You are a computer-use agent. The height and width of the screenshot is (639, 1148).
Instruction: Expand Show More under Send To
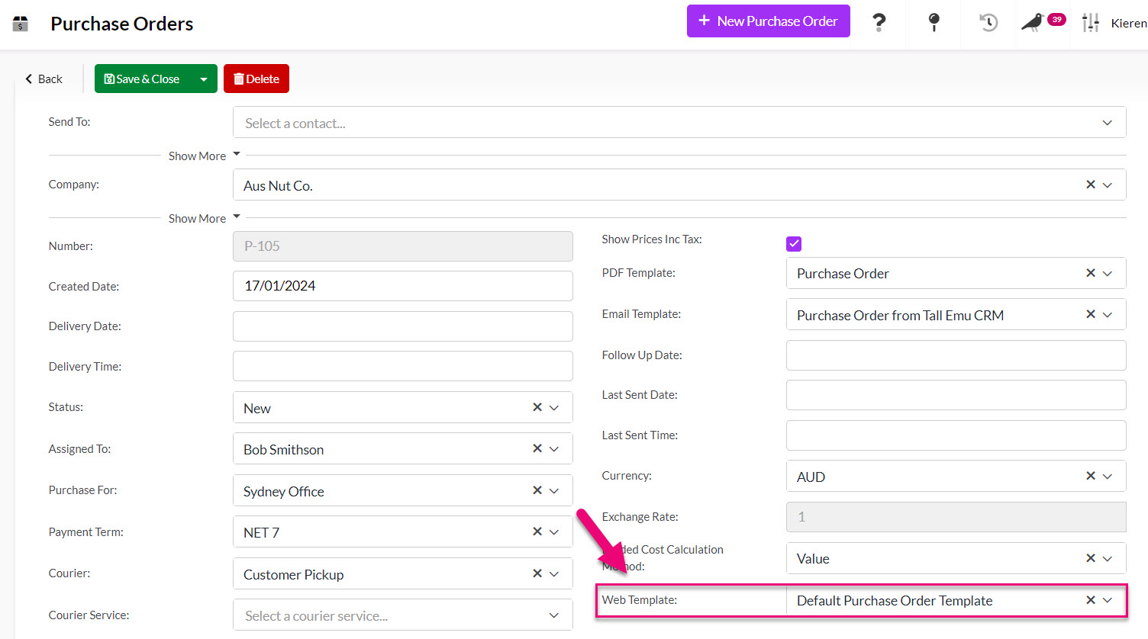tap(203, 156)
